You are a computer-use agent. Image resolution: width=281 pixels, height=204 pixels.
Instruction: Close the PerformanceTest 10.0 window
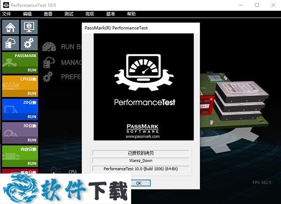(274, 5)
